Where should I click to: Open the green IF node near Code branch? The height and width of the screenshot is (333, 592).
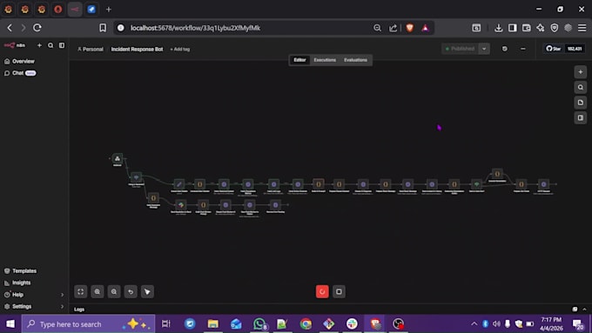[476, 184]
